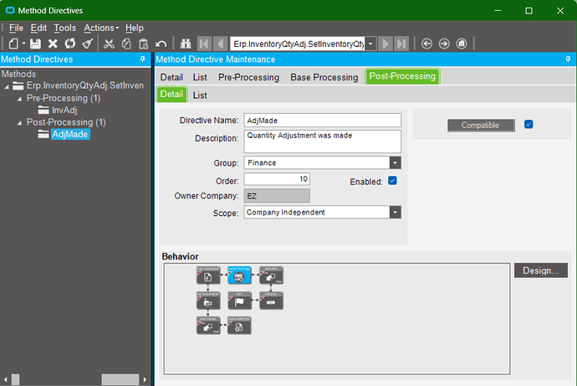
Task: Click the Clear broom toolbar icon
Action: 88,44
